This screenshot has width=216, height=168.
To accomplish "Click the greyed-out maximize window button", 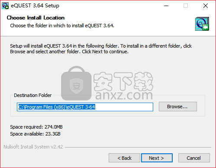I will pyautogui.click(x=186, y=6).
